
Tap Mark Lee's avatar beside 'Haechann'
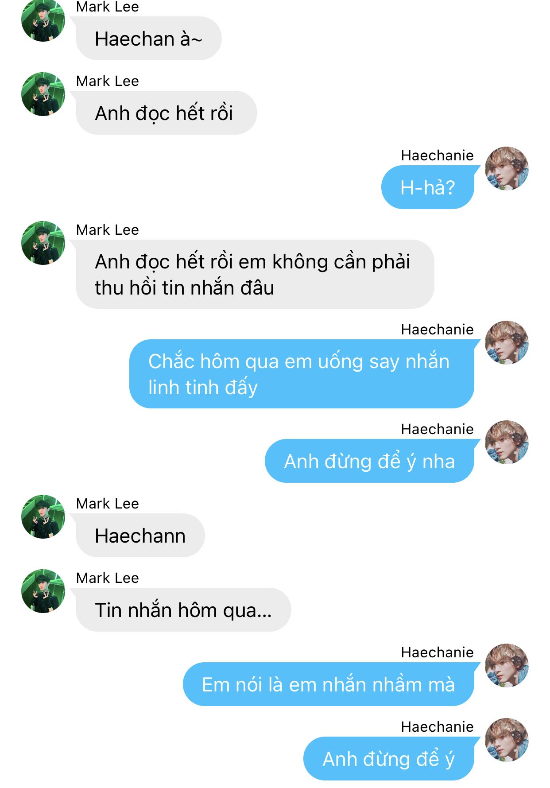pyautogui.click(x=43, y=517)
